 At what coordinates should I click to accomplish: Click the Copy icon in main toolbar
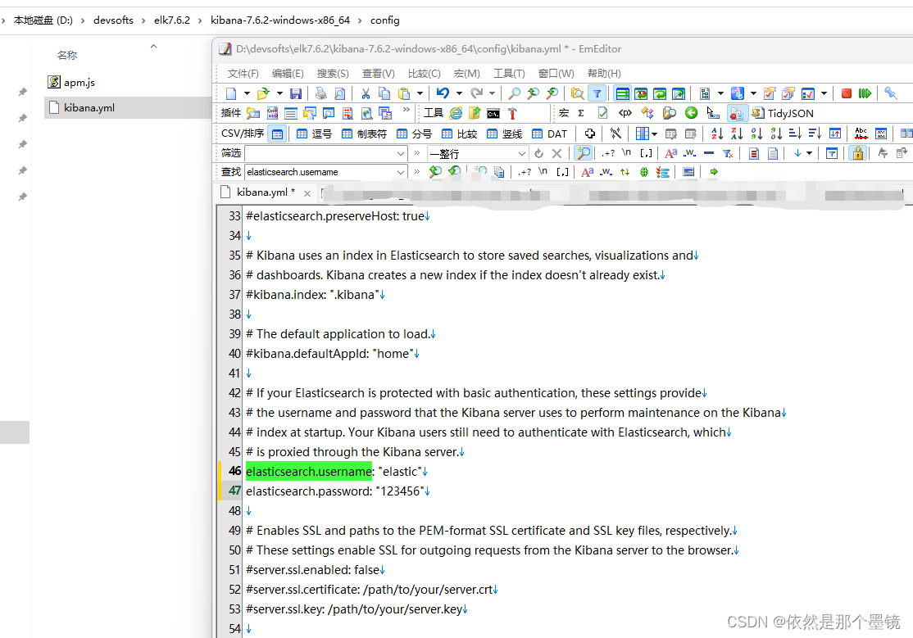(384, 93)
